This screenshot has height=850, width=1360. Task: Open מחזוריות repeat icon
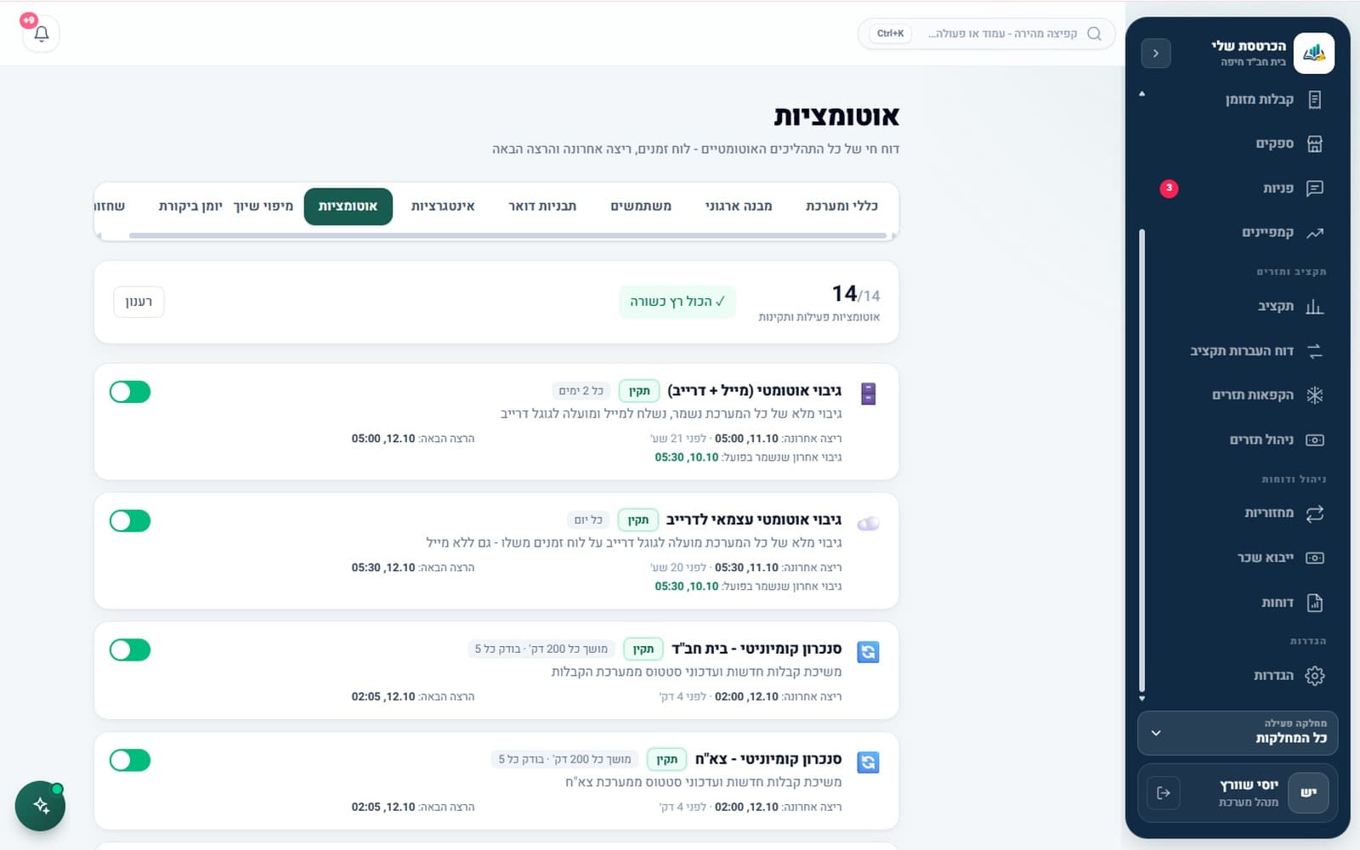1314,513
